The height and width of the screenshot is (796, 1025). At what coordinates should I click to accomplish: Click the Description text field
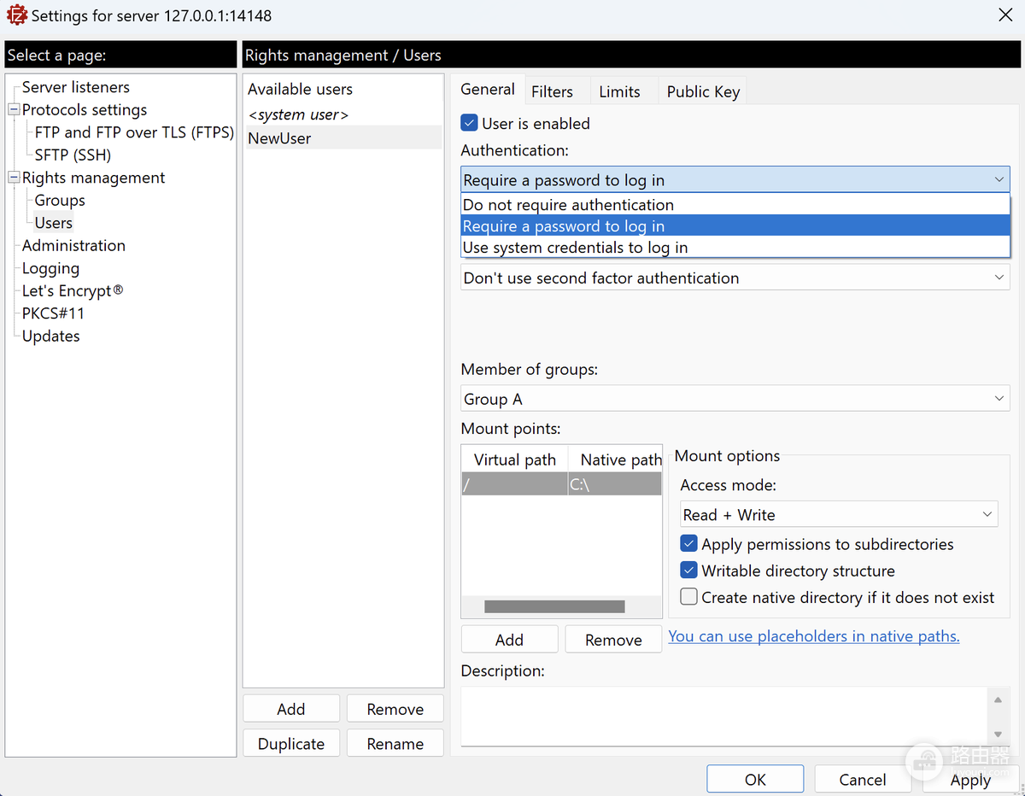click(x=724, y=717)
